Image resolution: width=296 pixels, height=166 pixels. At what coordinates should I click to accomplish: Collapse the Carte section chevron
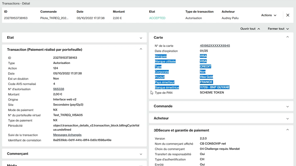pos(287,37)
